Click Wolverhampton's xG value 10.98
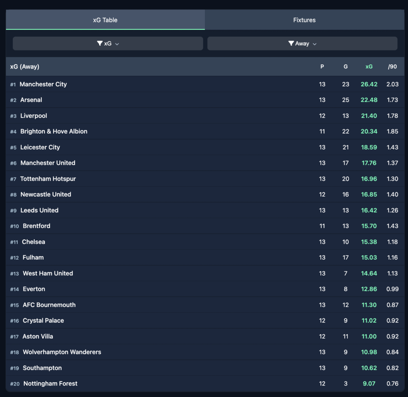This screenshot has height=397, width=408. click(369, 352)
